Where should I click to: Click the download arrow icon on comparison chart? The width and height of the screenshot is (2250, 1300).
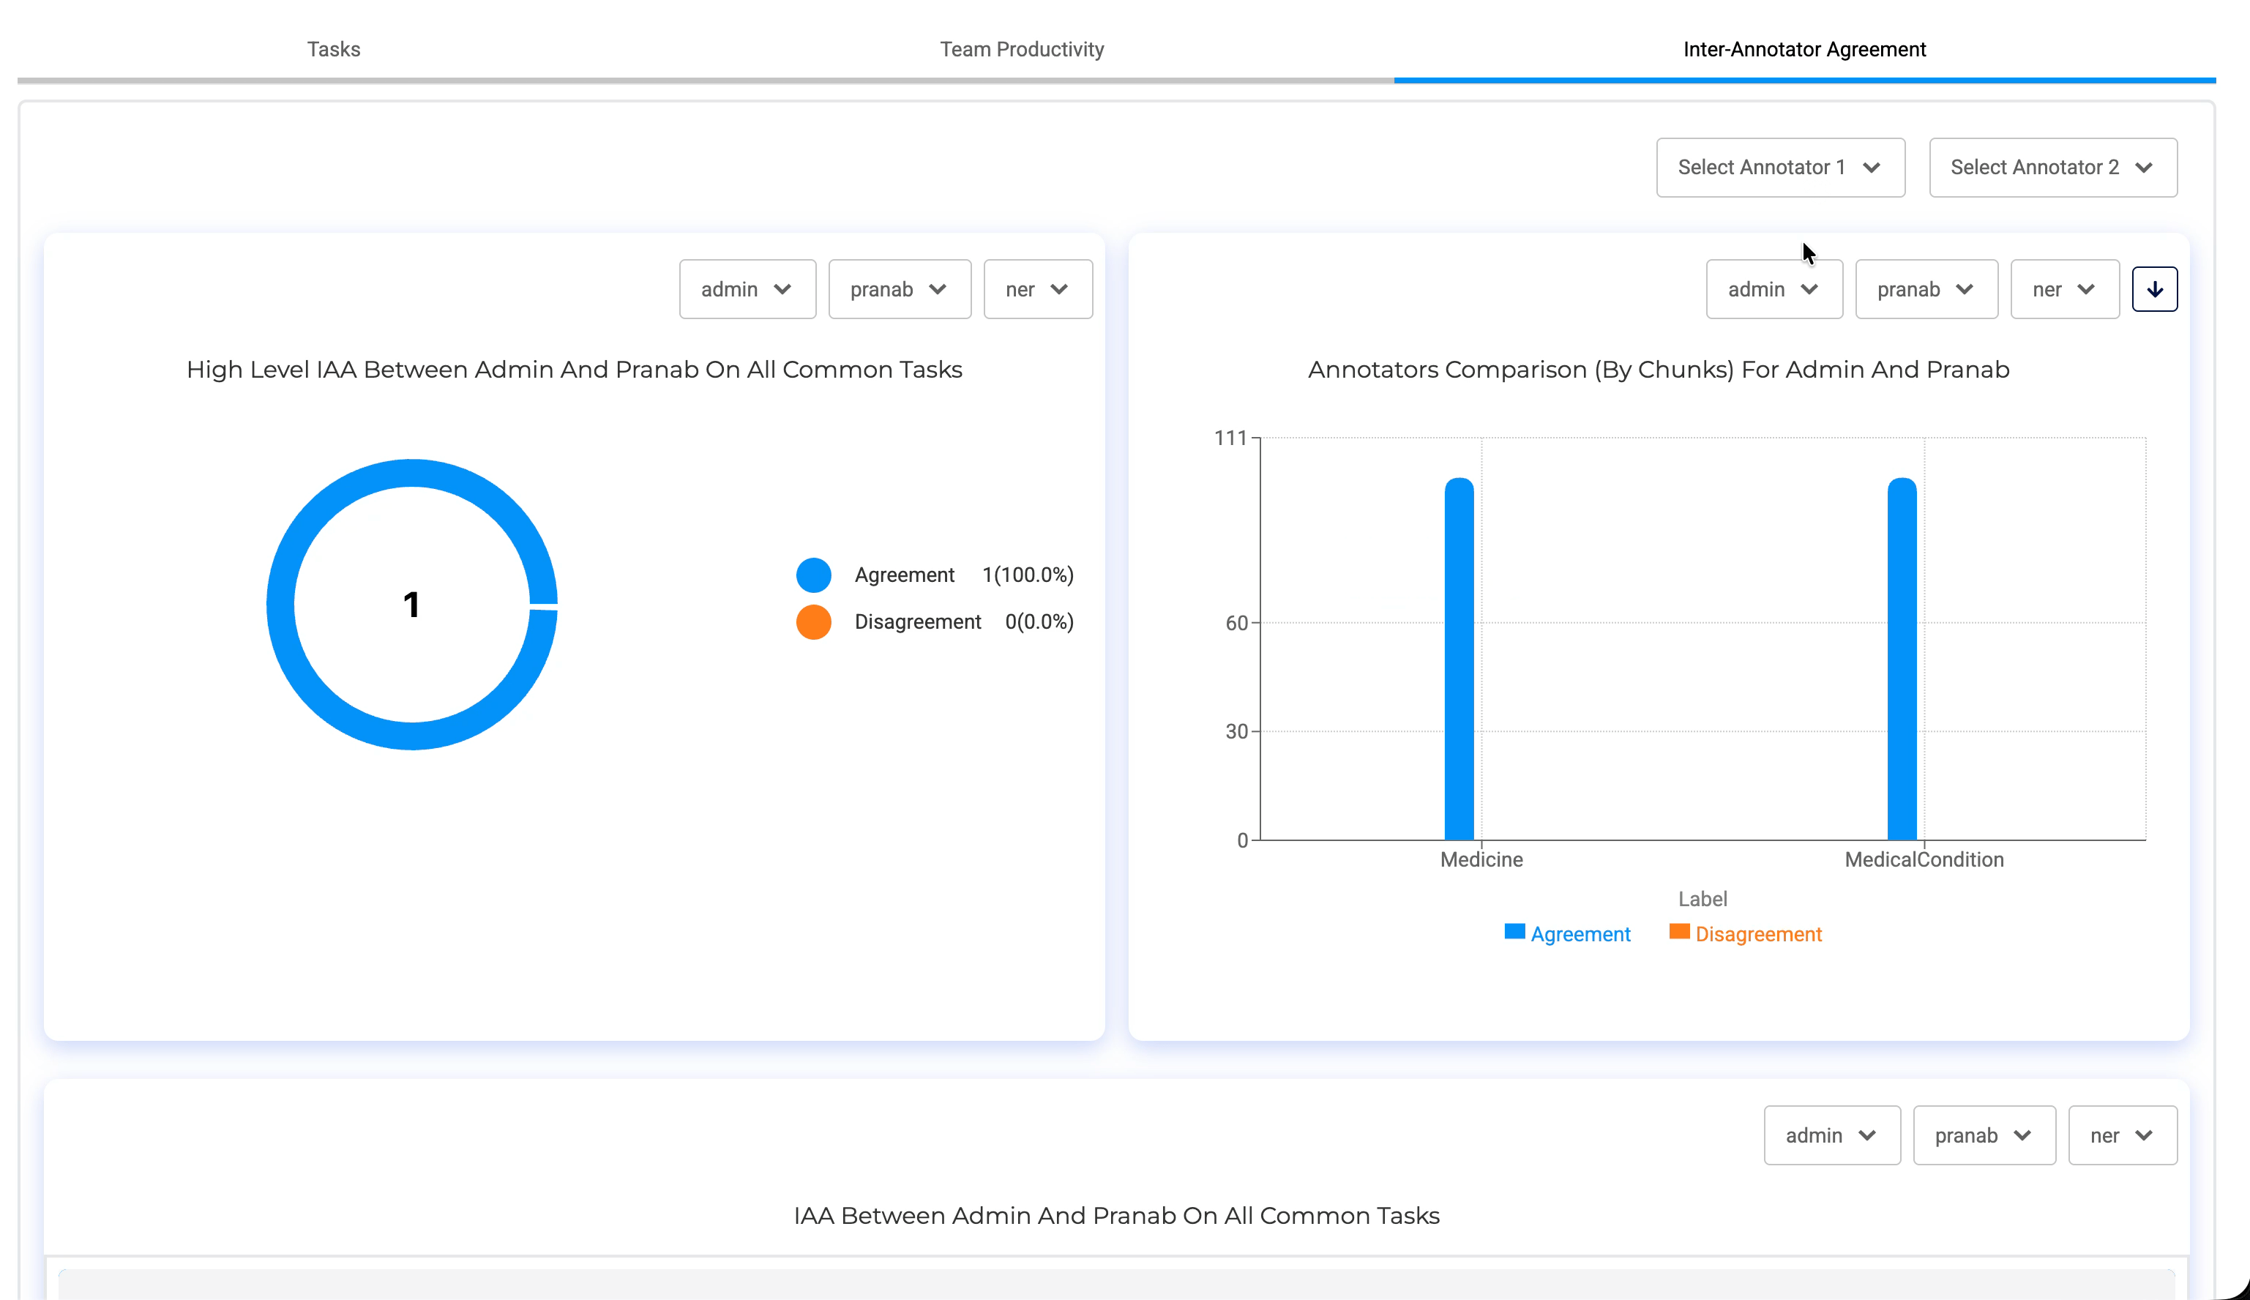coord(2154,288)
